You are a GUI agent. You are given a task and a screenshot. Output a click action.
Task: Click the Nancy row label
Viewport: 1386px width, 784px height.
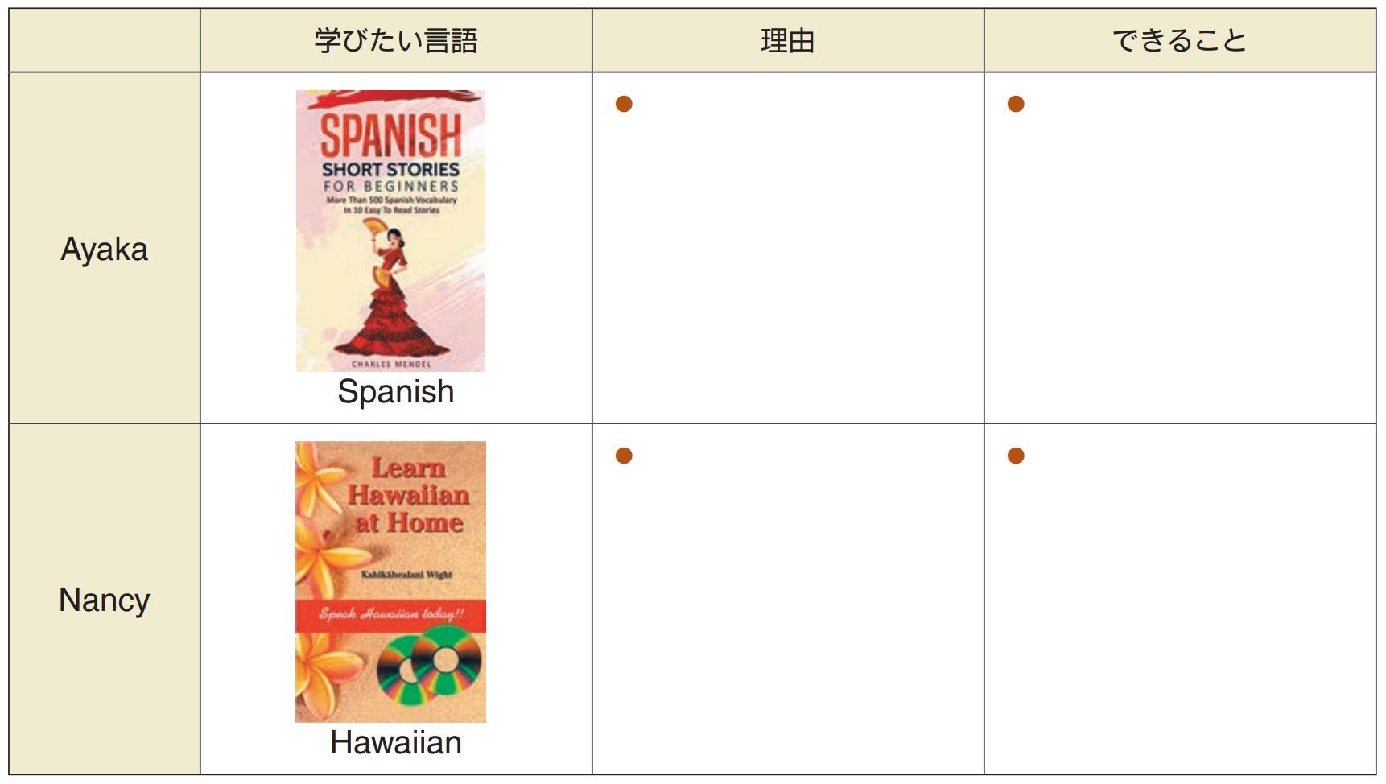pyautogui.click(x=105, y=600)
